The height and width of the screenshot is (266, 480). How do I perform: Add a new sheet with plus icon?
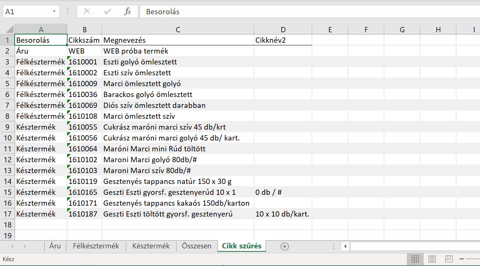(x=285, y=246)
